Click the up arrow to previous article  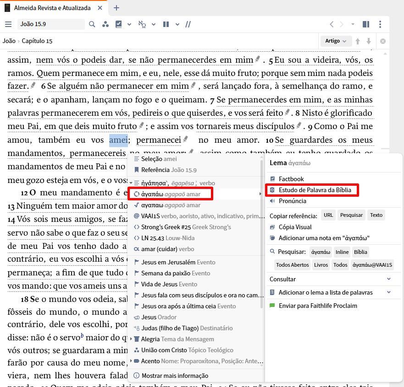(358, 41)
